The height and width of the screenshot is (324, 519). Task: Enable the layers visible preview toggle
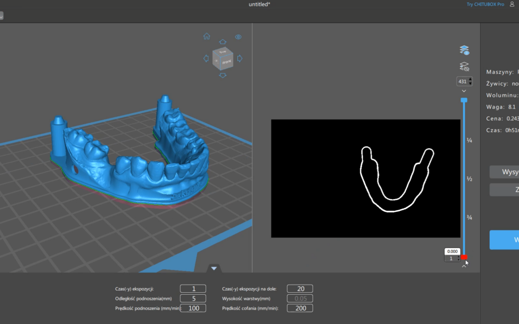(464, 50)
